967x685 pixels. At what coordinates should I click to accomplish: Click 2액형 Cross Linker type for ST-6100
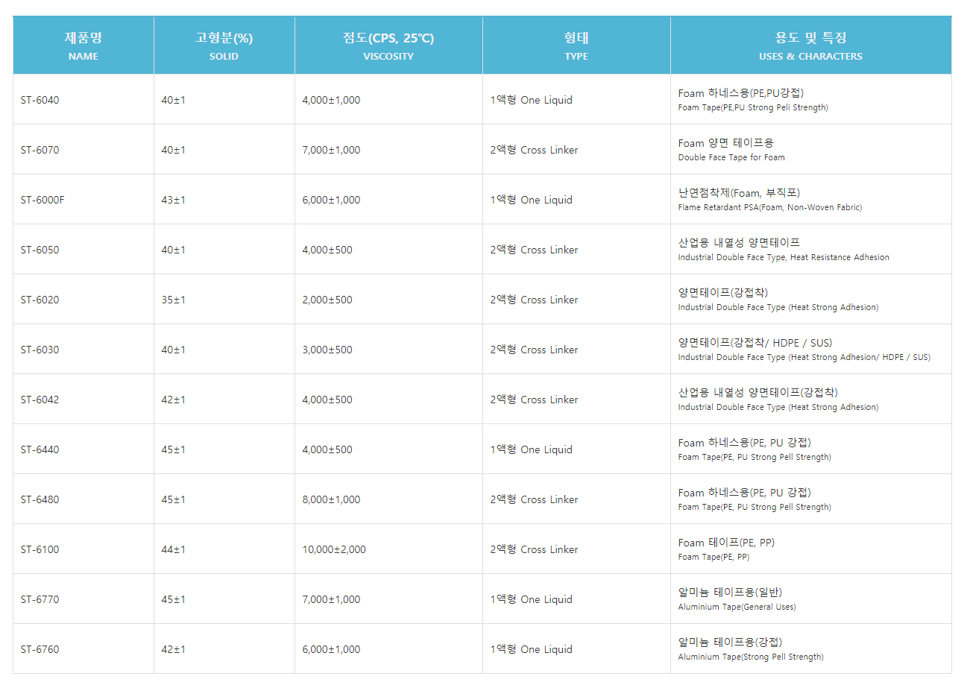(534, 549)
